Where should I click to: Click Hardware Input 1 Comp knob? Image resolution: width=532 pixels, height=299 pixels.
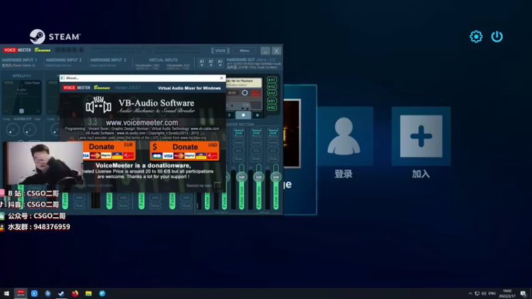[x=13, y=130]
